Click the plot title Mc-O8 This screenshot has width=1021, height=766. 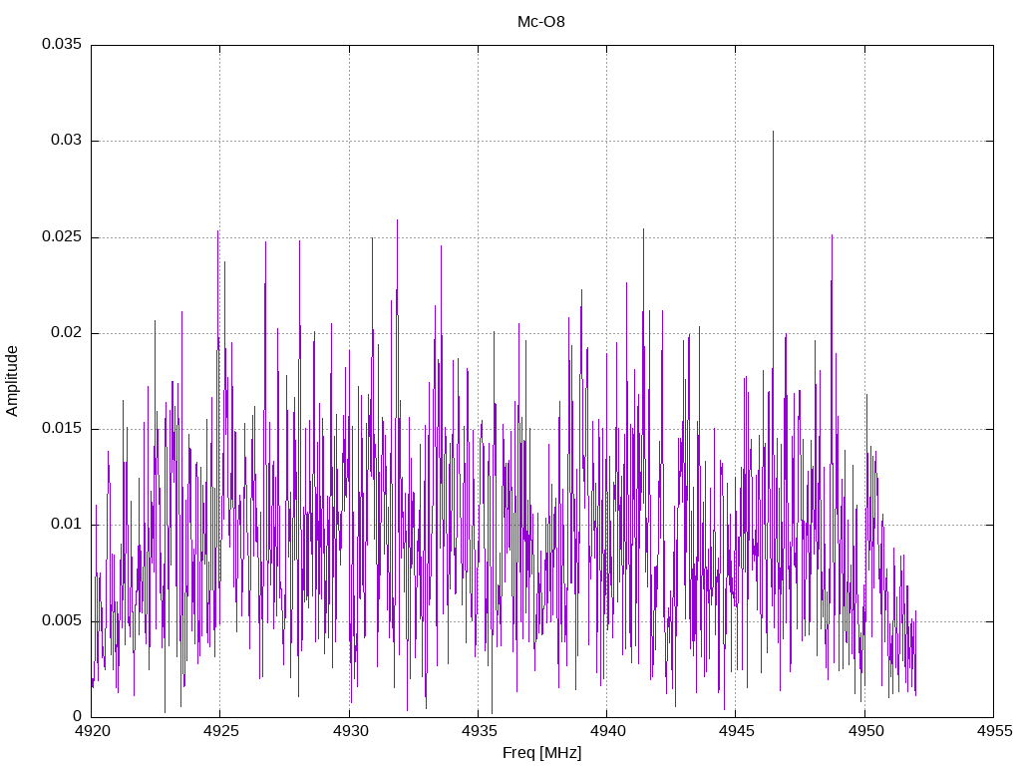[541, 22]
